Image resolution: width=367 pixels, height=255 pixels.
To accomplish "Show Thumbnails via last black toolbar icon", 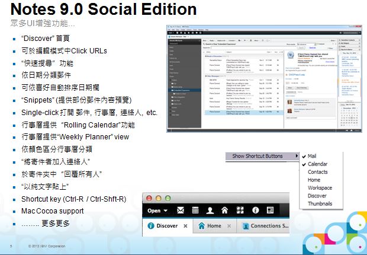I will point(270,210).
